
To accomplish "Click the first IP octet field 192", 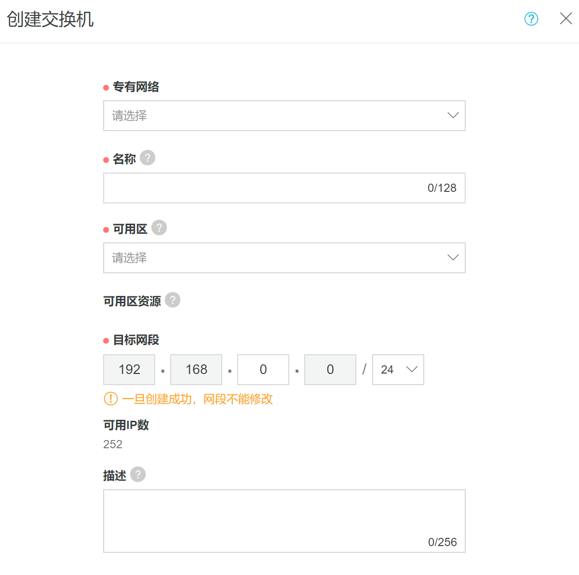I will pyautogui.click(x=129, y=370).
